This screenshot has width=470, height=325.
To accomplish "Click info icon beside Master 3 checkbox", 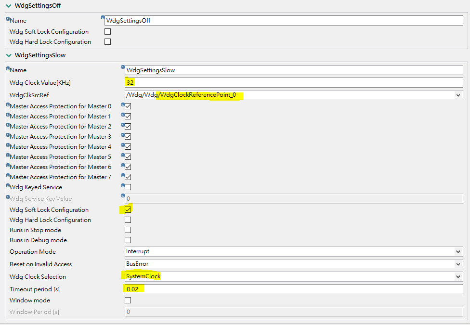I will point(123,135).
